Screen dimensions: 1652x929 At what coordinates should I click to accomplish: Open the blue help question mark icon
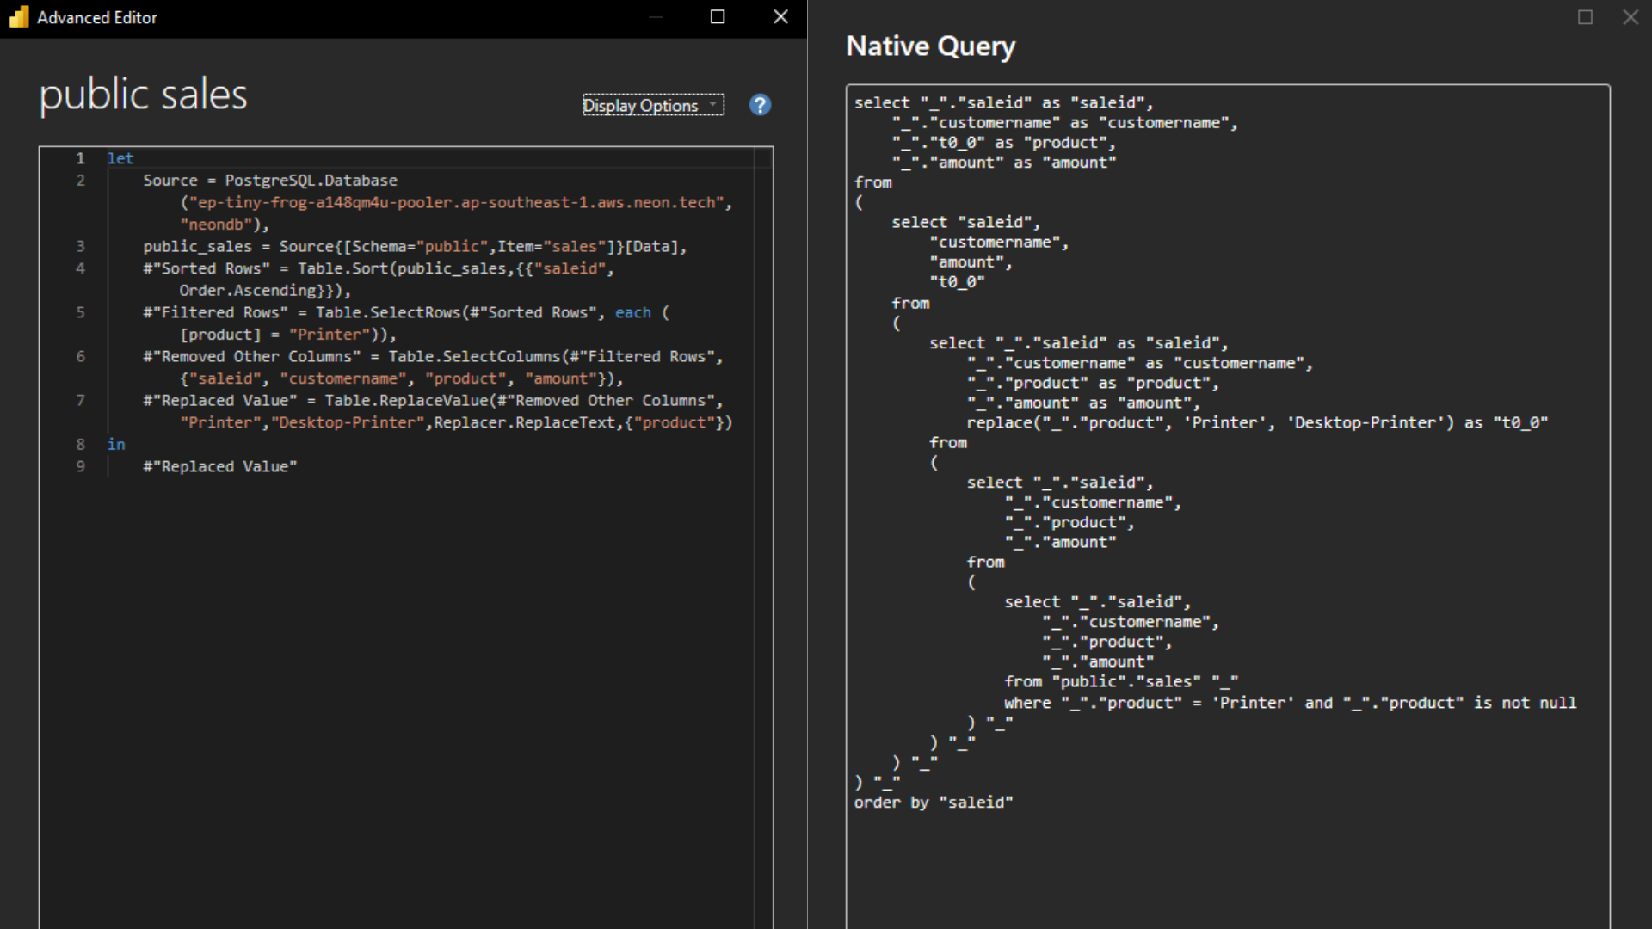pos(760,105)
